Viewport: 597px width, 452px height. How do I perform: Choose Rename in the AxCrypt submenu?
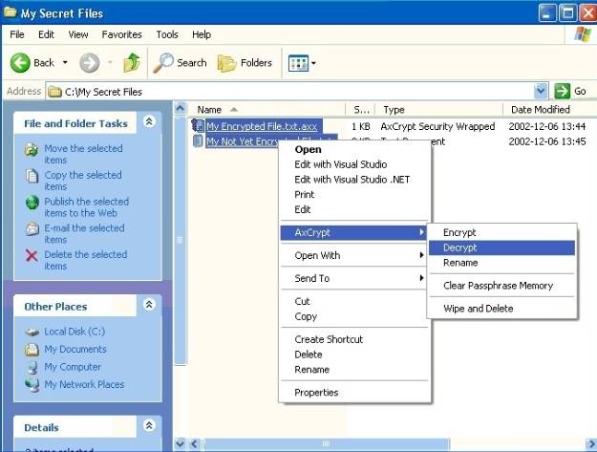[x=501, y=263]
